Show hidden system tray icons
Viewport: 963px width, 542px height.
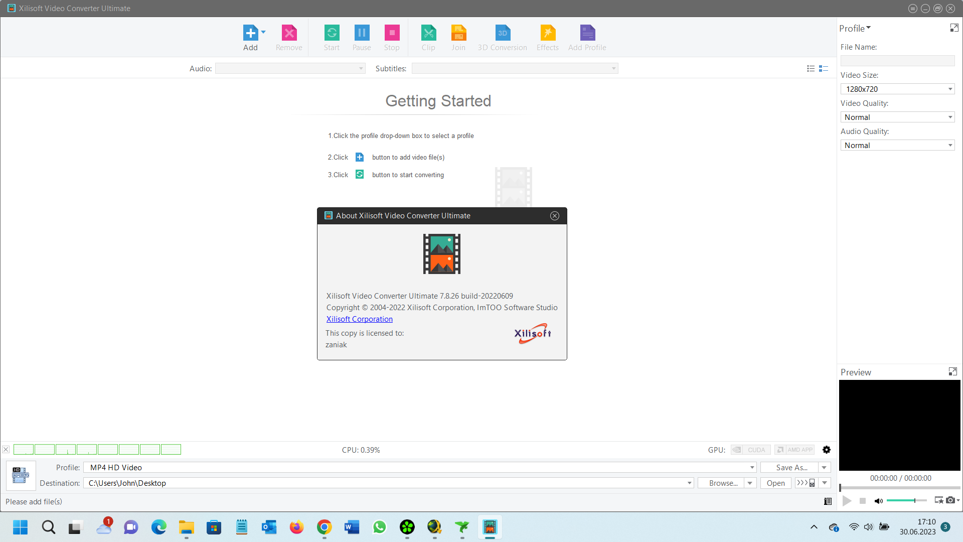point(814,527)
